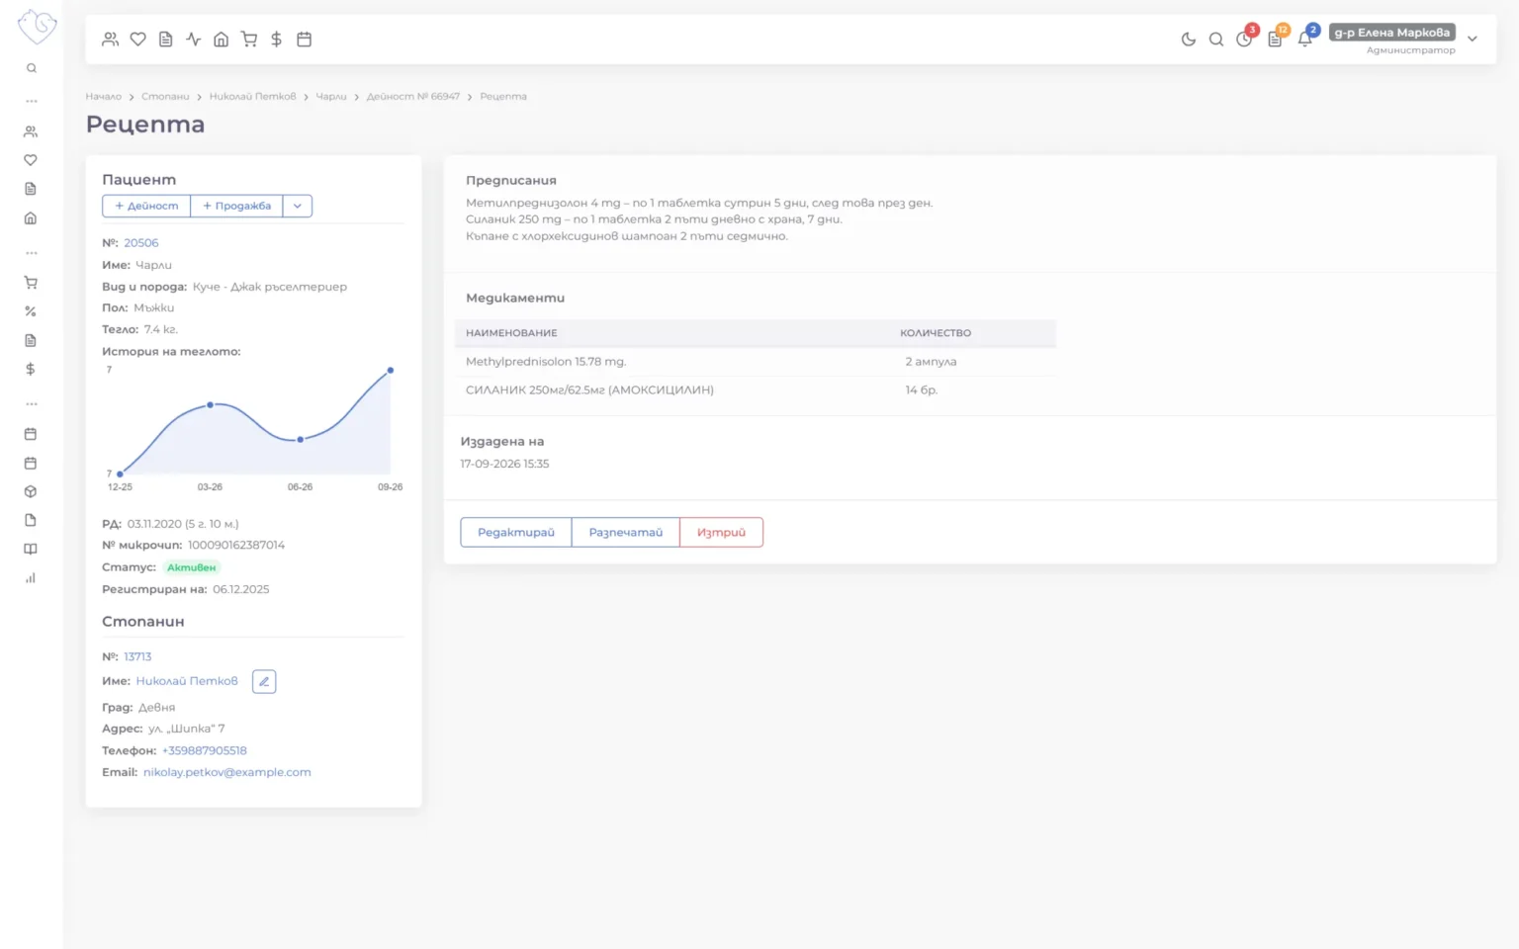The height and width of the screenshot is (949, 1519).
Task: Open Дейност № 66947 in the breadcrumb
Action: pos(413,97)
